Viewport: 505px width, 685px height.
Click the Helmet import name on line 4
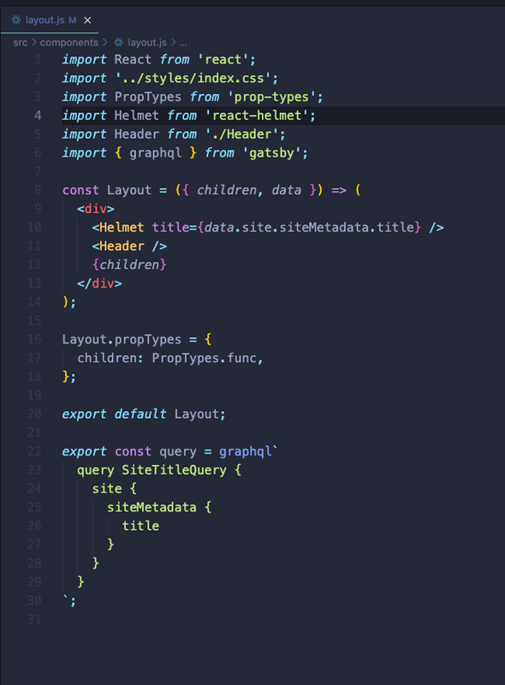[x=136, y=116]
